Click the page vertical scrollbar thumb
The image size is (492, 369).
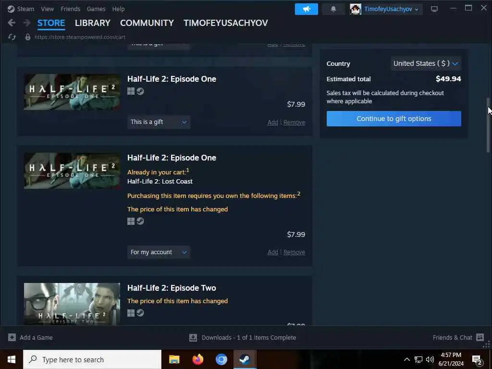click(x=488, y=125)
